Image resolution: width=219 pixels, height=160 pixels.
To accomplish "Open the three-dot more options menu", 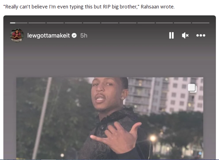I will tap(201, 35).
